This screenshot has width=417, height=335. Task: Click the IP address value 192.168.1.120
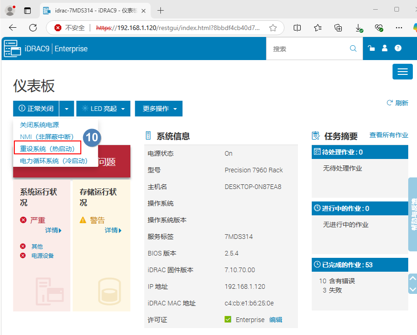[x=245, y=286]
